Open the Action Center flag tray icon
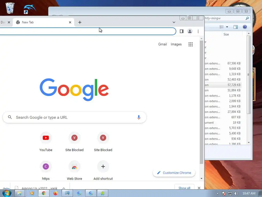The image size is (262, 197). point(224,193)
